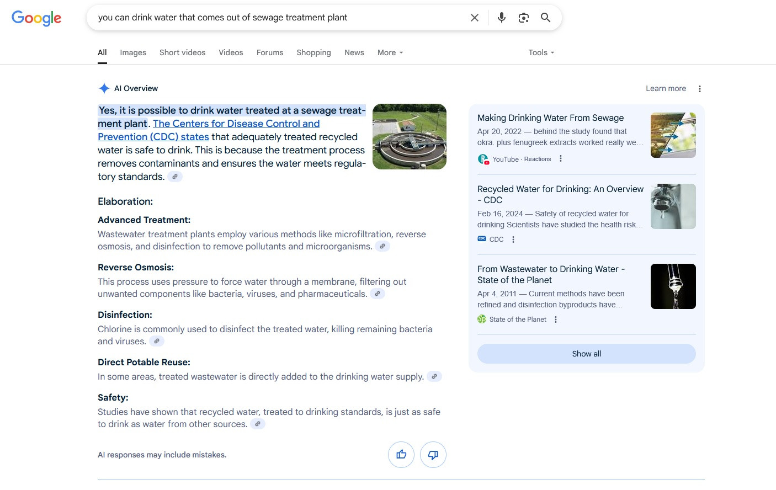Click the CDC source favicon
776x490 pixels.
[x=482, y=239]
